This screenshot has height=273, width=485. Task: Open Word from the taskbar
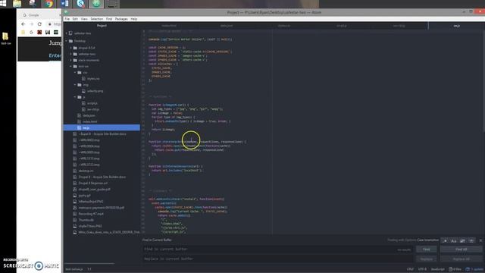(x=65, y=4)
